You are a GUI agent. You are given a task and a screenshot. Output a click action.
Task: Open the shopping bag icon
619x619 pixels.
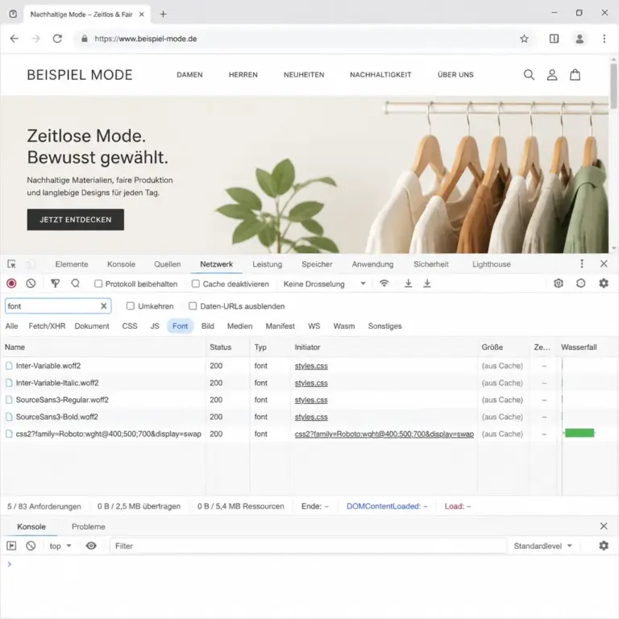[x=575, y=75]
